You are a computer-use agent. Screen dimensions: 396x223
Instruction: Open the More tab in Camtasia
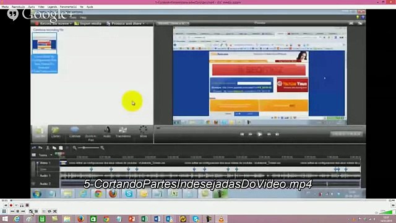point(143,132)
